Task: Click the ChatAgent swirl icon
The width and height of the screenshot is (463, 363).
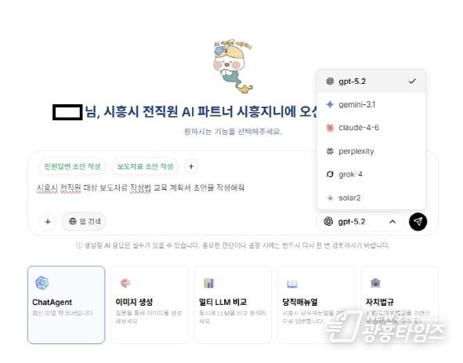Action: (42, 283)
